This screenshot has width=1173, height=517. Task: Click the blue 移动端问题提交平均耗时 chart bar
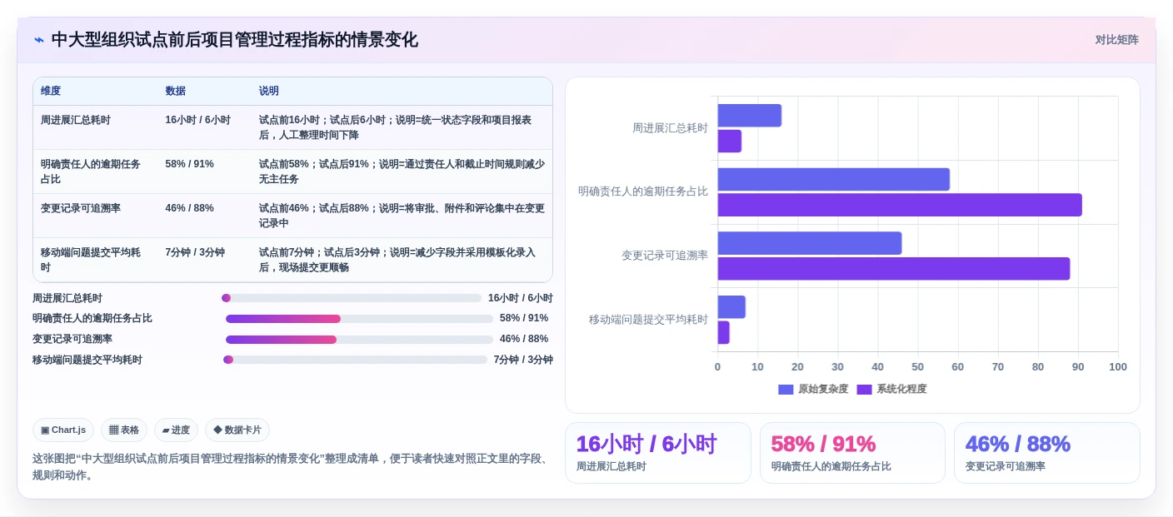[x=731, y=307]
